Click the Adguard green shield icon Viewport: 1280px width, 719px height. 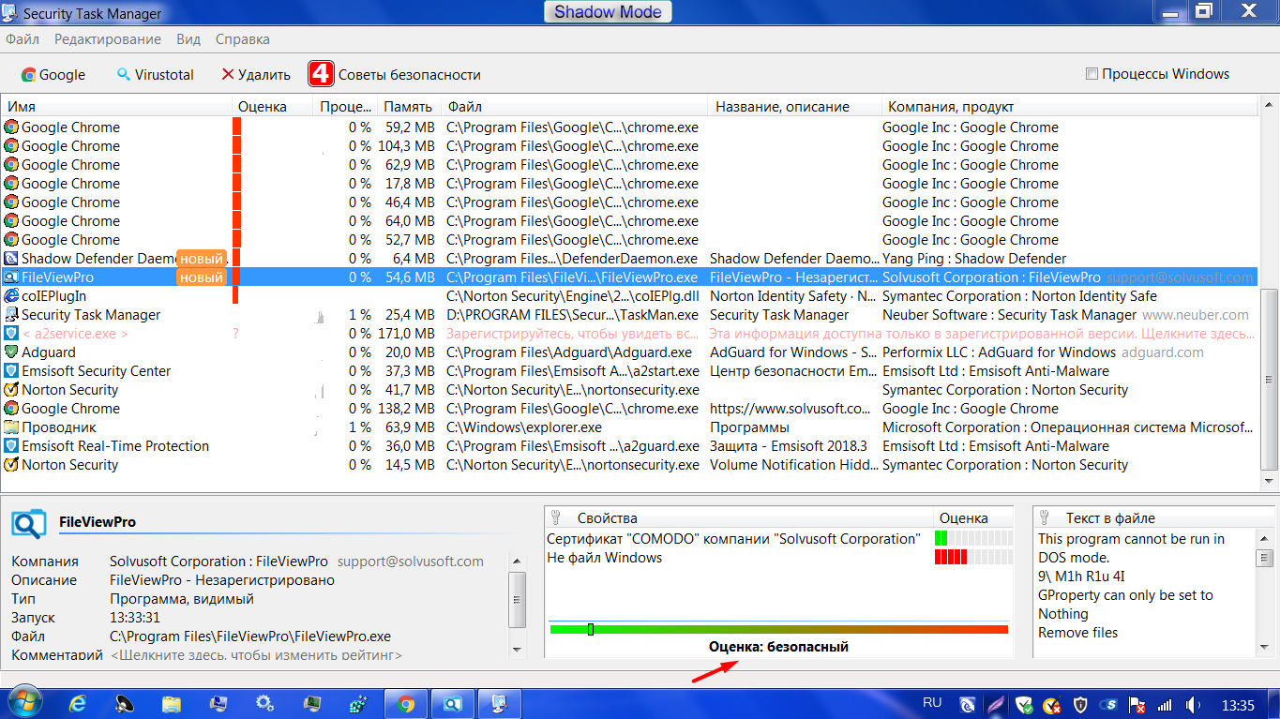(x=11, y=352)
